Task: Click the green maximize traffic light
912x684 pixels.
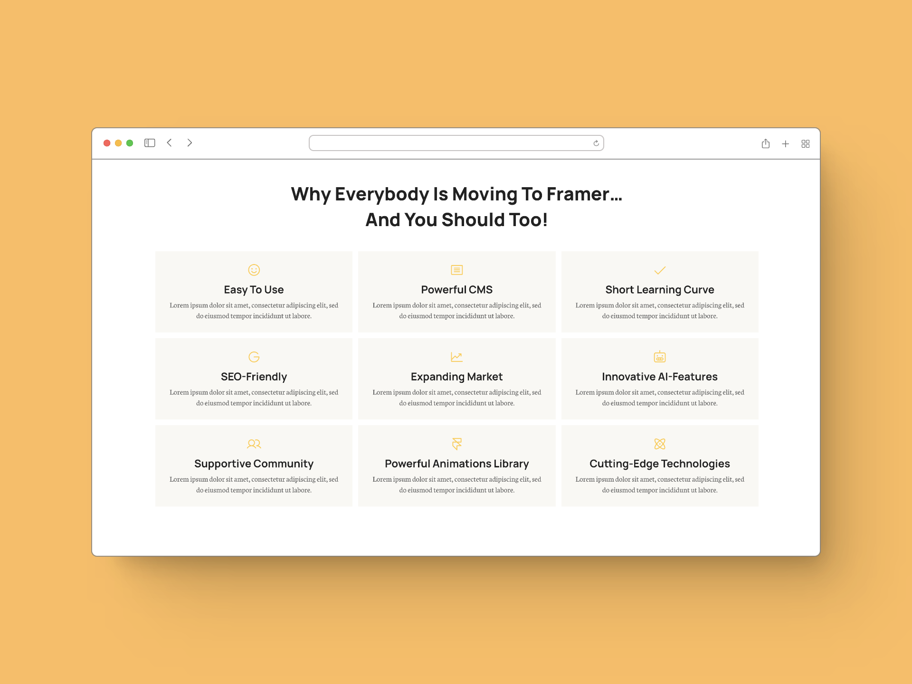Action: pyautogui.click(x=129, y=142)
